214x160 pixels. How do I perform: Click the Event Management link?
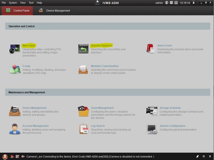click(102, 108)
